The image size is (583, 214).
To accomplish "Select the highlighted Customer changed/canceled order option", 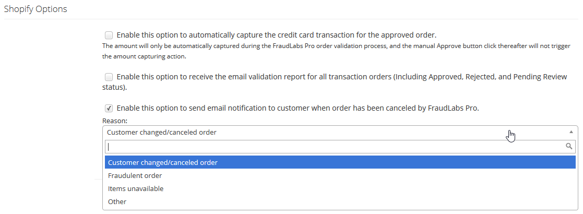I will point(340,162).
